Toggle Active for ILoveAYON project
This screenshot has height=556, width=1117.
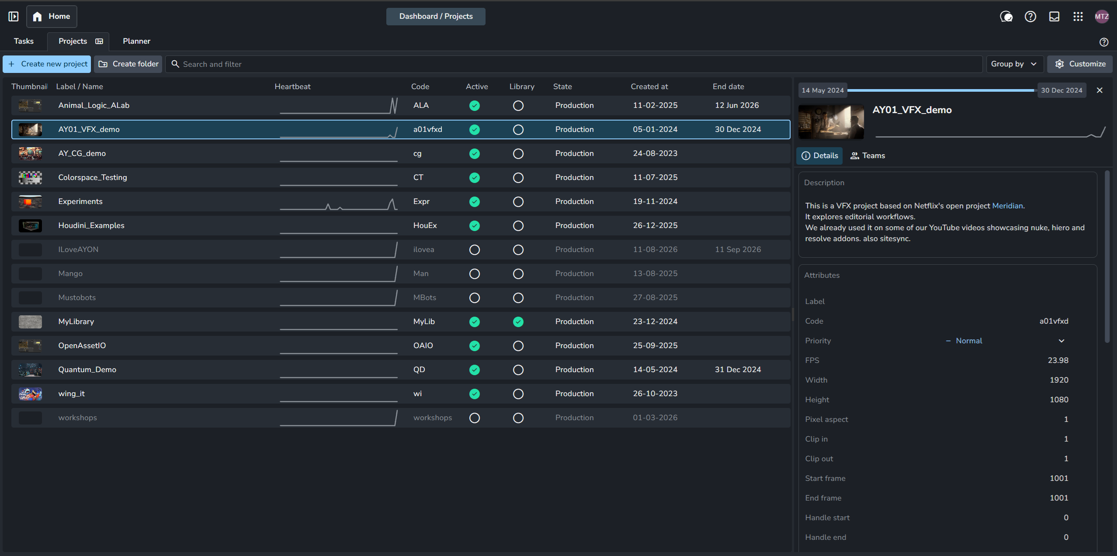[x=475, y=250]
